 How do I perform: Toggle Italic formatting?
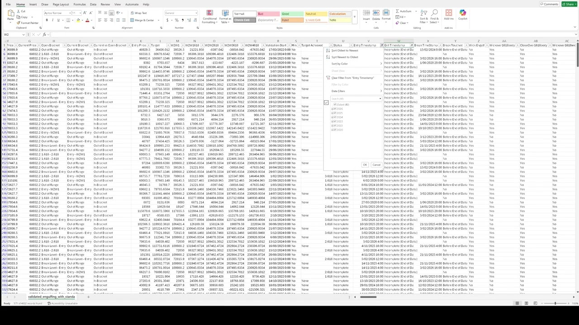coord(52,20)
